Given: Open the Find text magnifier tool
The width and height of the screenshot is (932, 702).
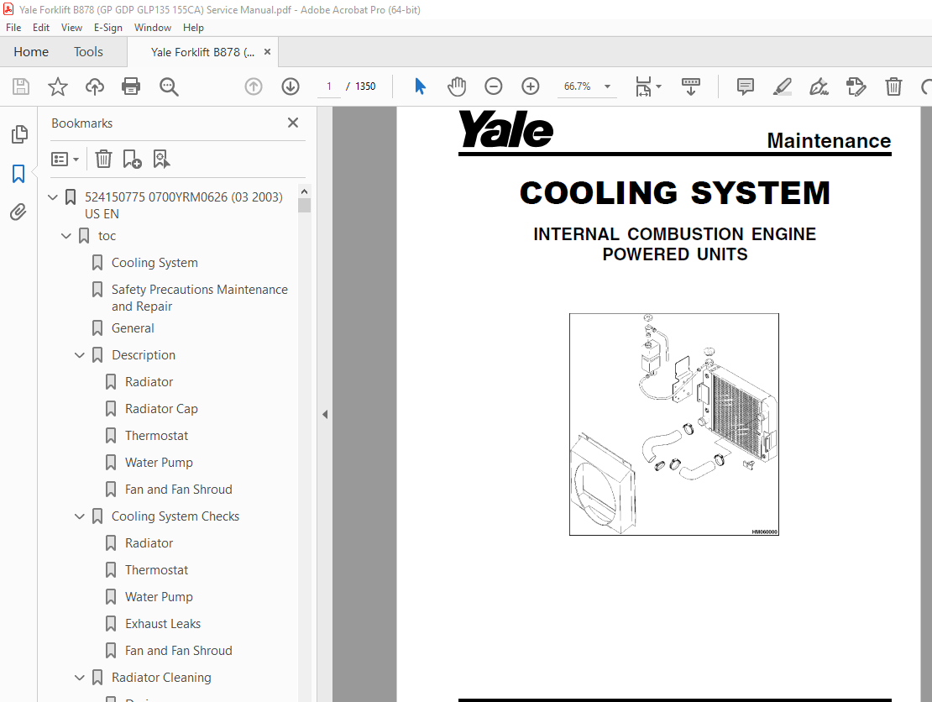Looking at the screenshot, I should [169, 86].
